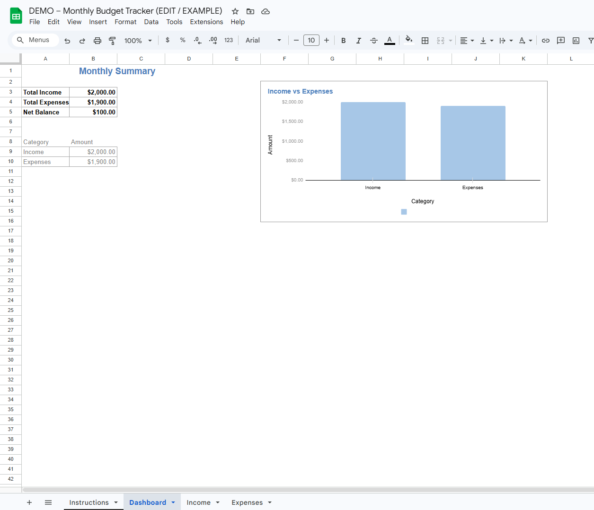Open the Help menu
This screenshot has height=510, width=594.
coord(238,22)
